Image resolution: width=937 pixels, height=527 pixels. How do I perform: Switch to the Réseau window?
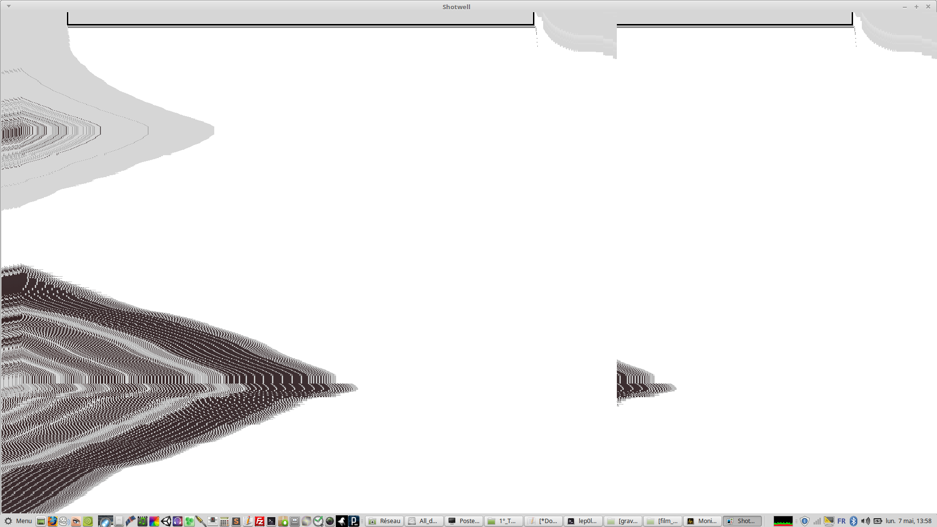point(385,521)
